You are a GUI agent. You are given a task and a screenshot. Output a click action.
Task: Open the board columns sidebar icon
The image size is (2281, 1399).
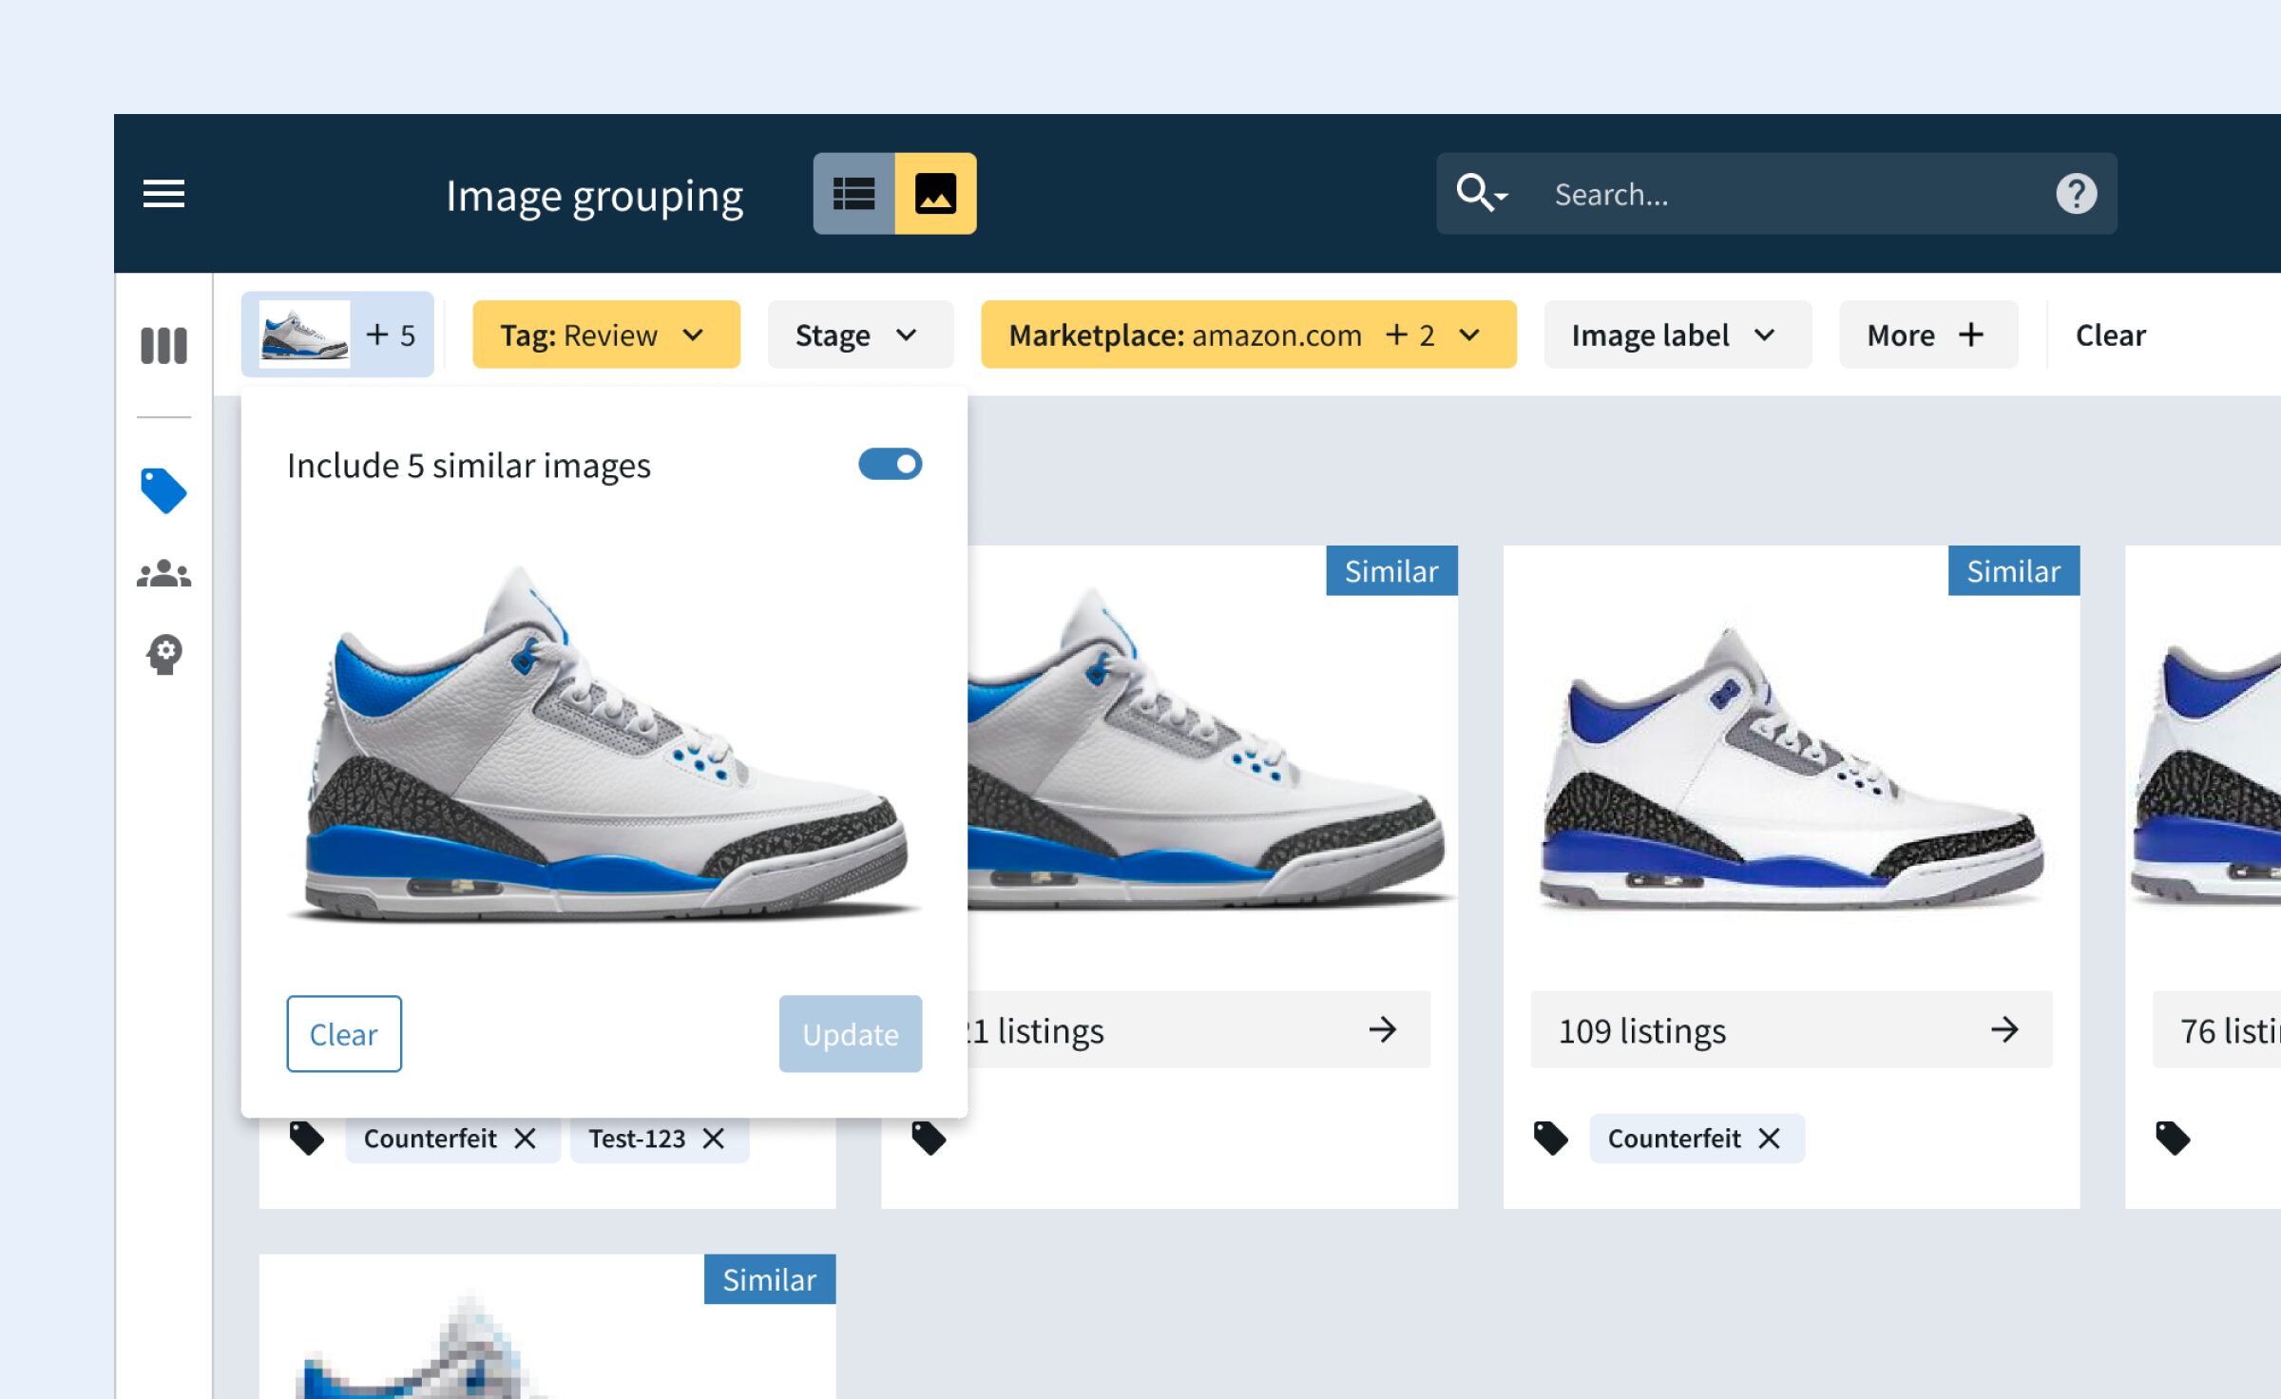coord(163,346)
